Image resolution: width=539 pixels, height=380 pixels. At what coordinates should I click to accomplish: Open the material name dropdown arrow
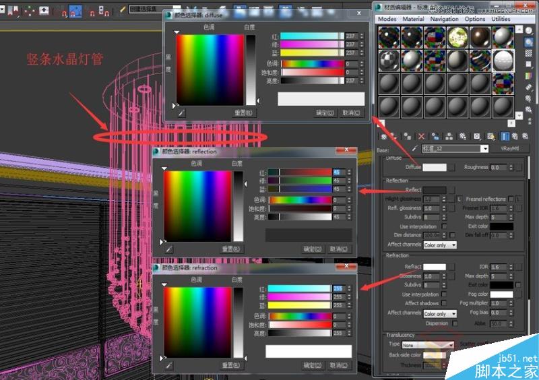click(484, 148)
